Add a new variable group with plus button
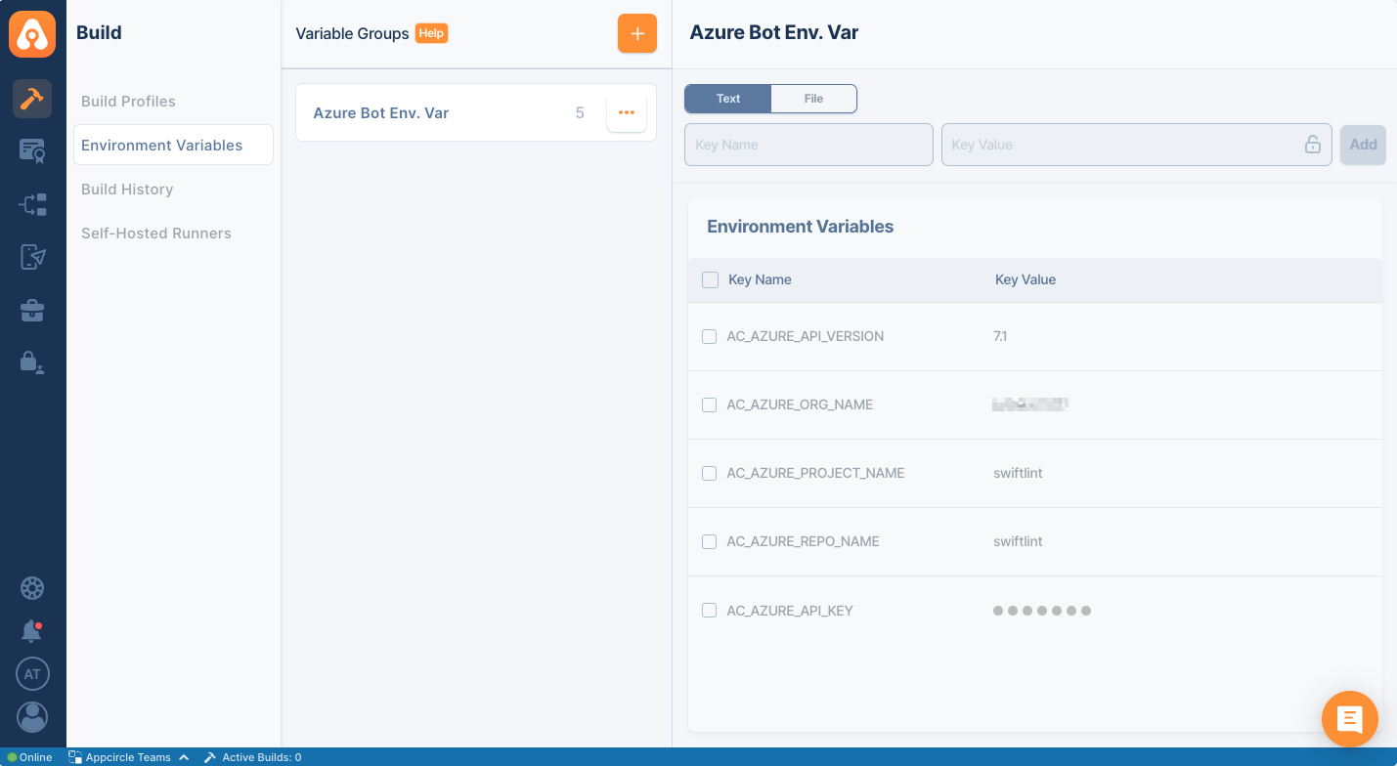Viewport: 1397px width, 766px height. [x=636, y=33]
